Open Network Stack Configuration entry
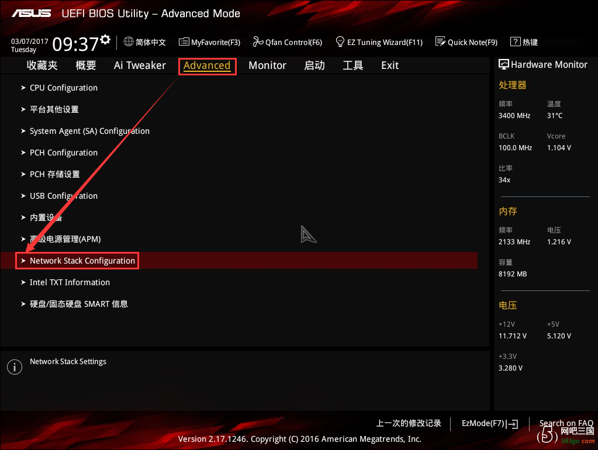Viewport: 598px width, 450px height. 82,261
